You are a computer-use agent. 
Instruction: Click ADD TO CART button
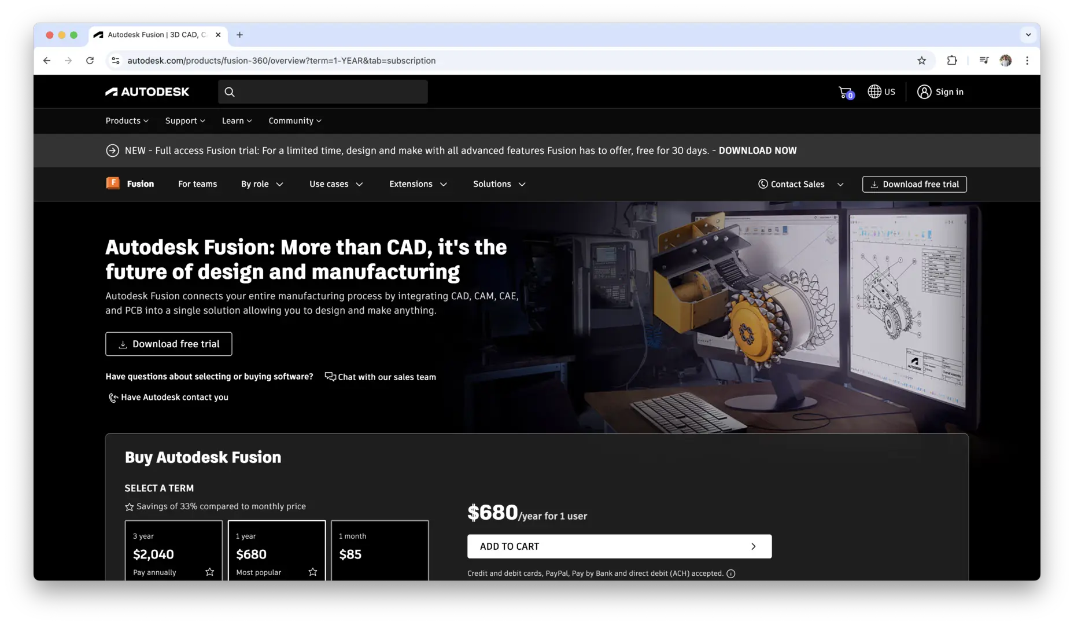click(619, 546)
